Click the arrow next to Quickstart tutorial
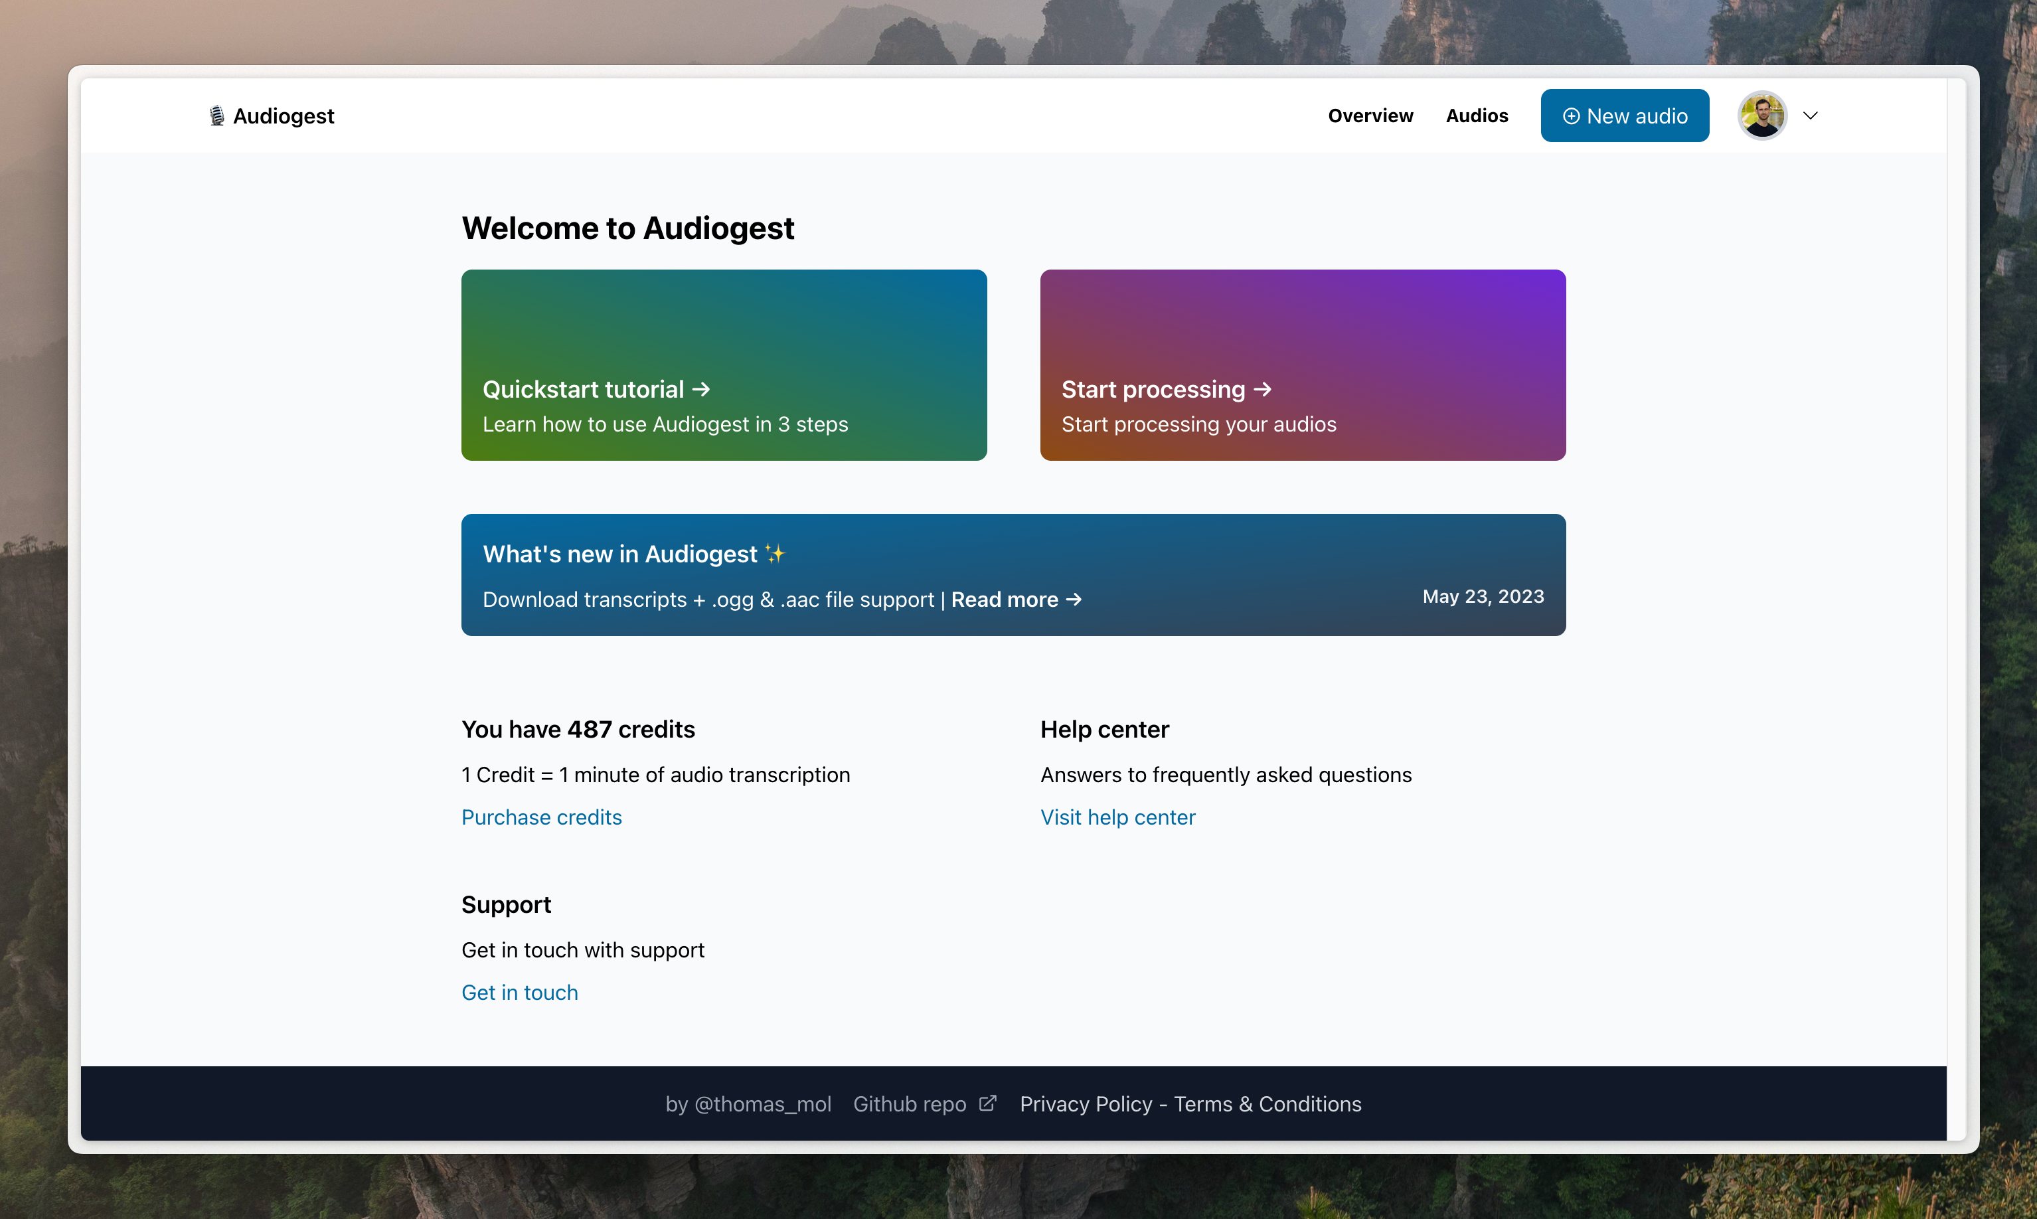 click(x=700, y=389)
